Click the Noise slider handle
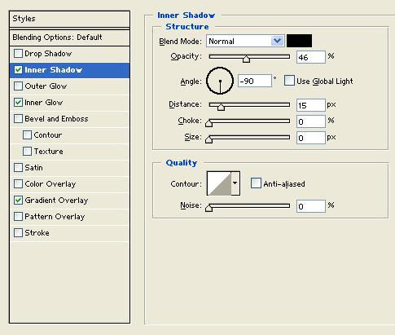Viewport: 395px width, 335px height. pyautogui.click(x=208, y=208)
